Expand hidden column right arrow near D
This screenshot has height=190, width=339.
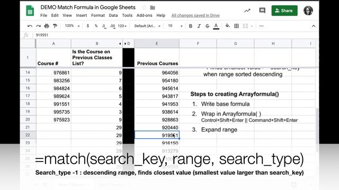(125, 44)
